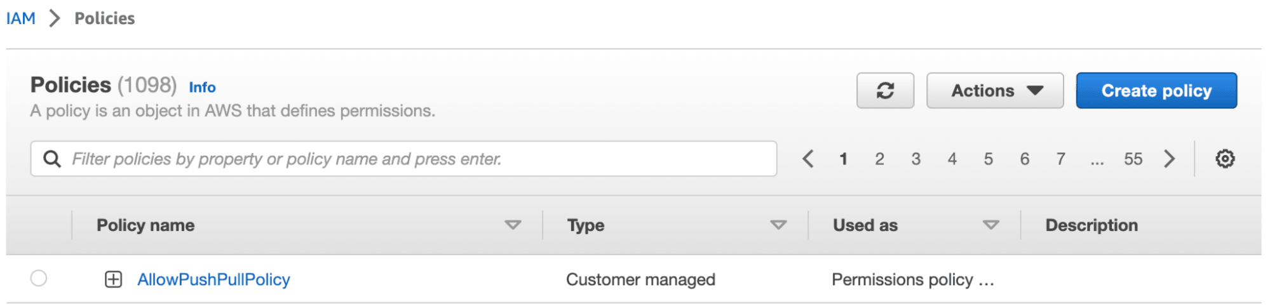This screenshot has height=306, width=1270.
Task: Navigate to IAM breadcrumb link
Action: (21, 18)
